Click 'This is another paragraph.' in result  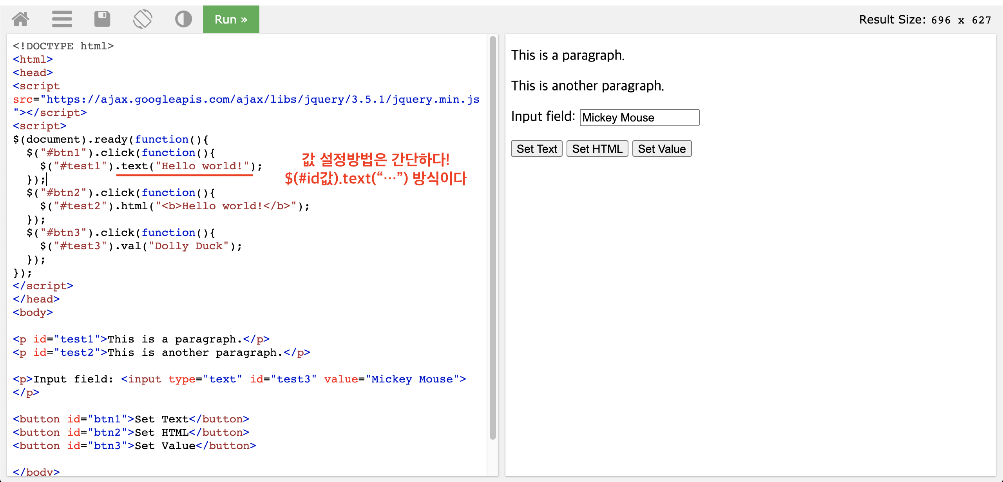[587, 86]
